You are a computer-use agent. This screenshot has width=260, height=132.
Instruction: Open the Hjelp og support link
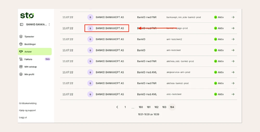click(x=27, y=110)
